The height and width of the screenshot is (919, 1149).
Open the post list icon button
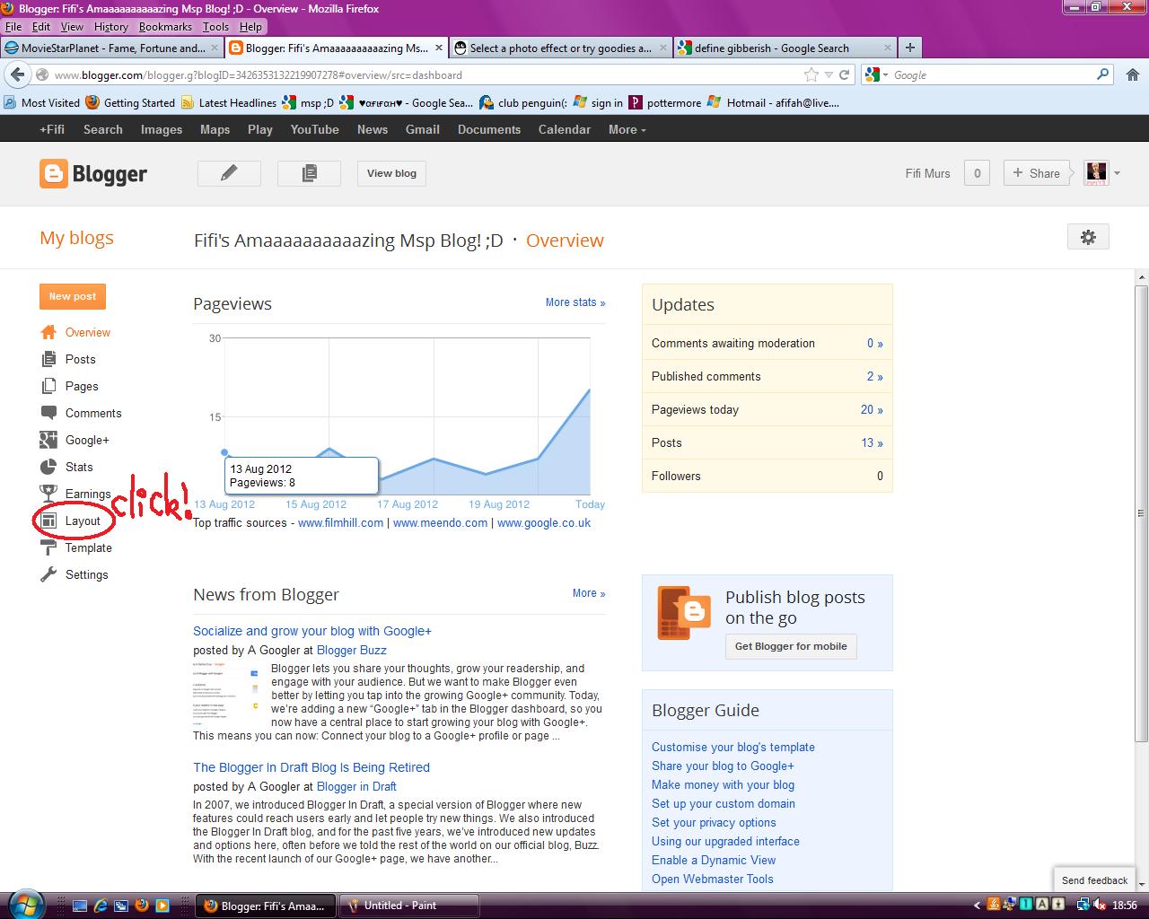click(309, 173)
